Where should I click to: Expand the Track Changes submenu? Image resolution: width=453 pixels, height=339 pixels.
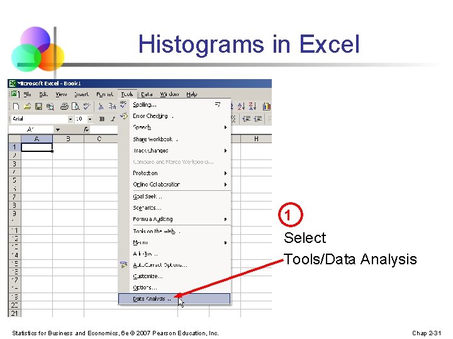click(x=225, y=151)
